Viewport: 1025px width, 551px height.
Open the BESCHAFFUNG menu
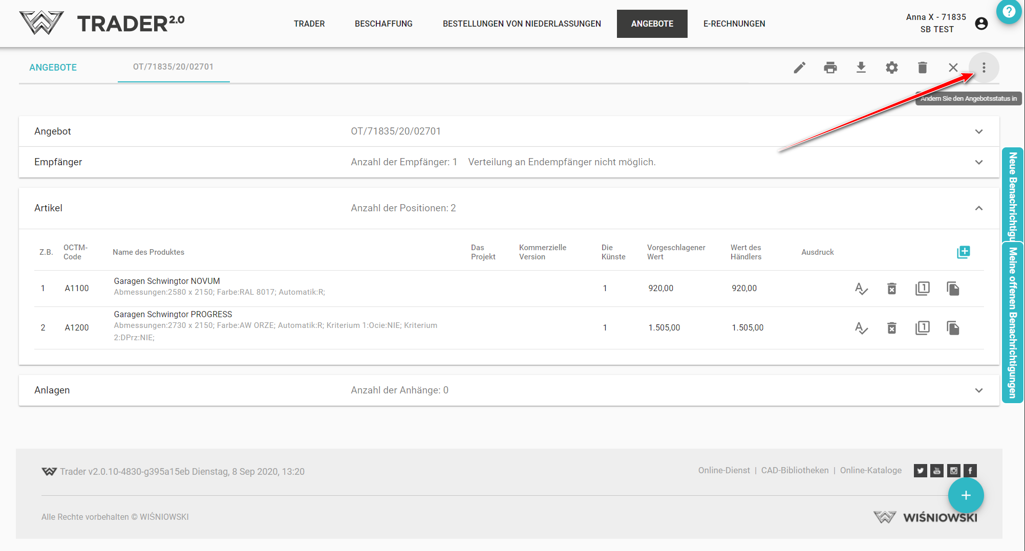tap(383, 24)
